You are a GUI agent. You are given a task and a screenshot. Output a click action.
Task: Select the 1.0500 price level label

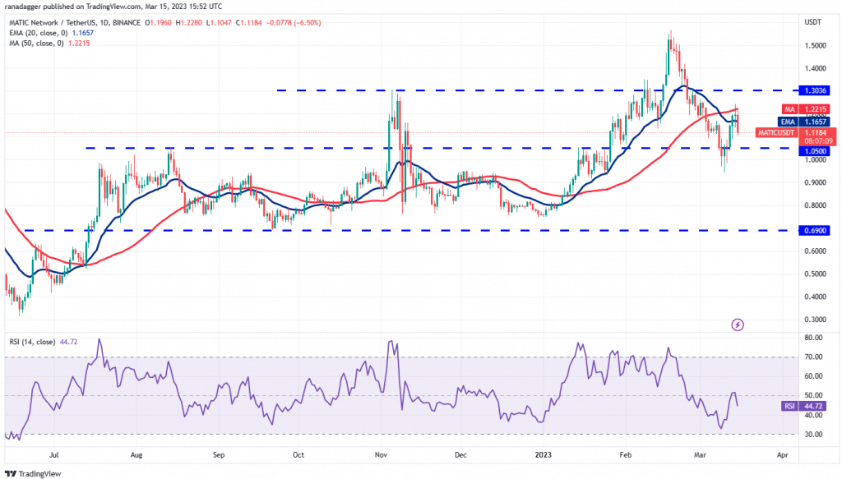coord(815,151)
